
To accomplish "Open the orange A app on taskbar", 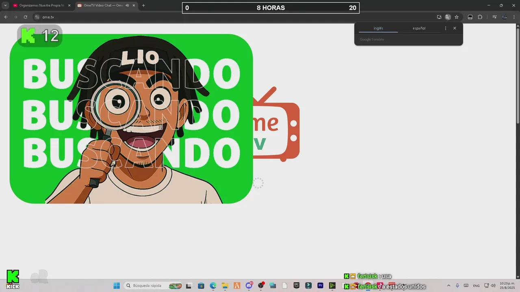I will 237,286.
